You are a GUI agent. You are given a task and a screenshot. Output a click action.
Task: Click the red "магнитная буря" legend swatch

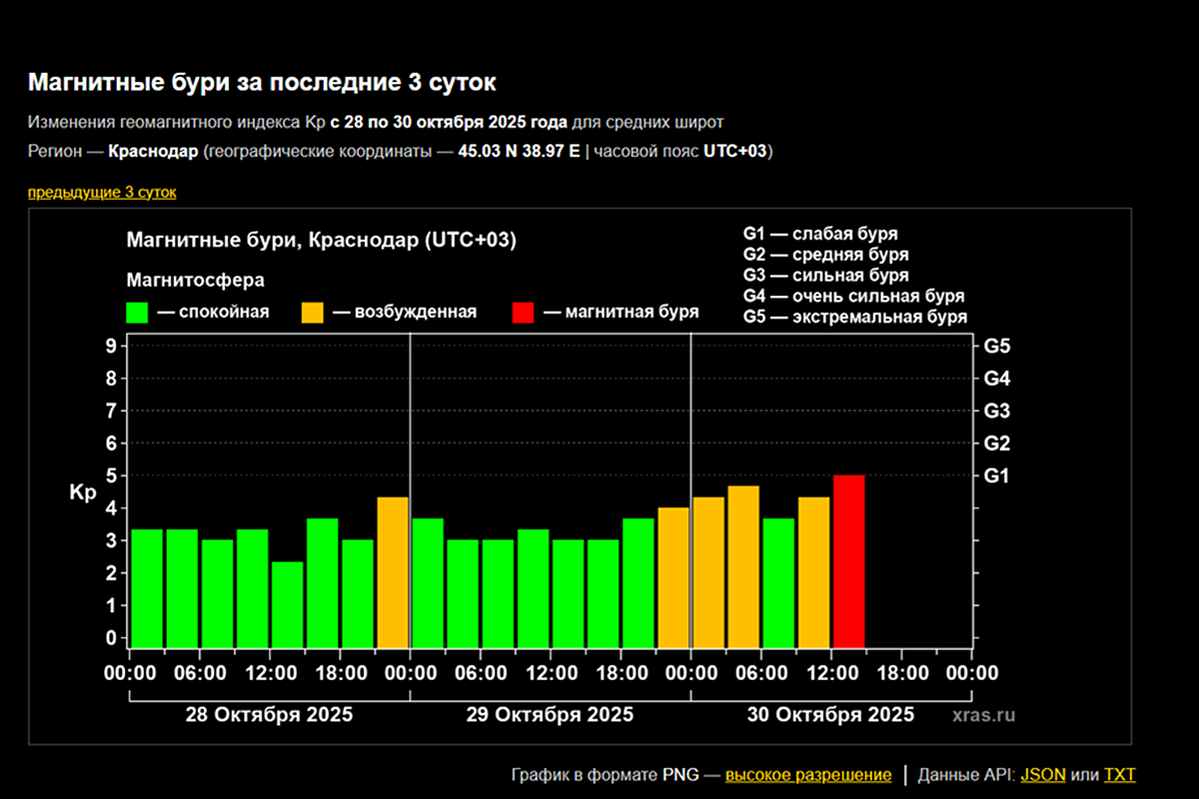pos(523,313)
